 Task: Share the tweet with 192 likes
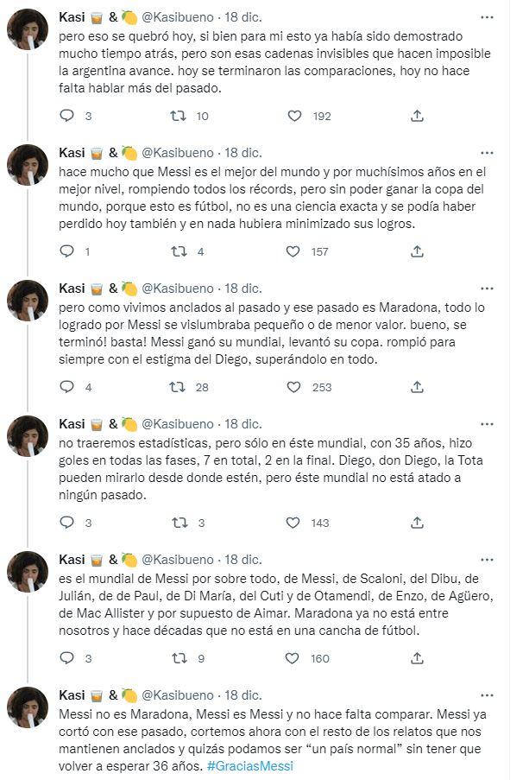tap(417, 116)
